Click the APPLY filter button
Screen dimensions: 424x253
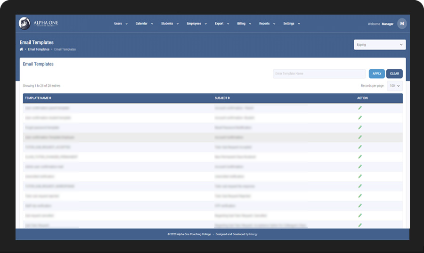pos(377,73)
